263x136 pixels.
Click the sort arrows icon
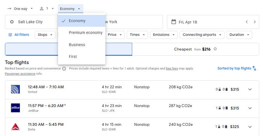coord(254,68)
